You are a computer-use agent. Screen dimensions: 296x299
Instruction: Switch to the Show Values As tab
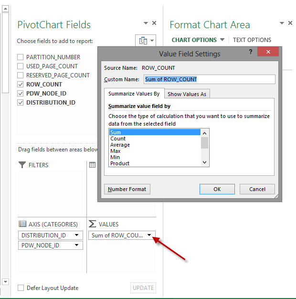click(x=187, y=94)
